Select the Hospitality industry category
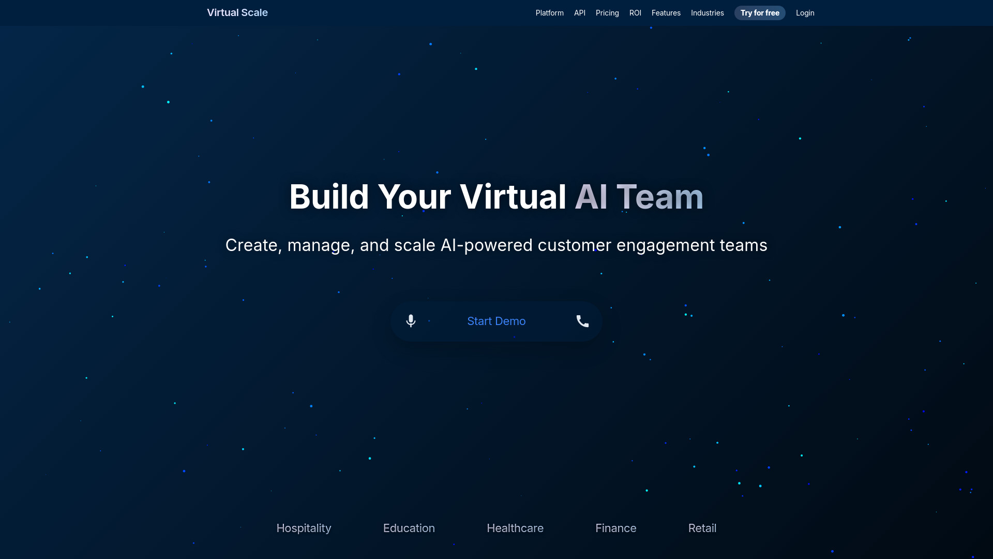993x559 pixels. 304,527
